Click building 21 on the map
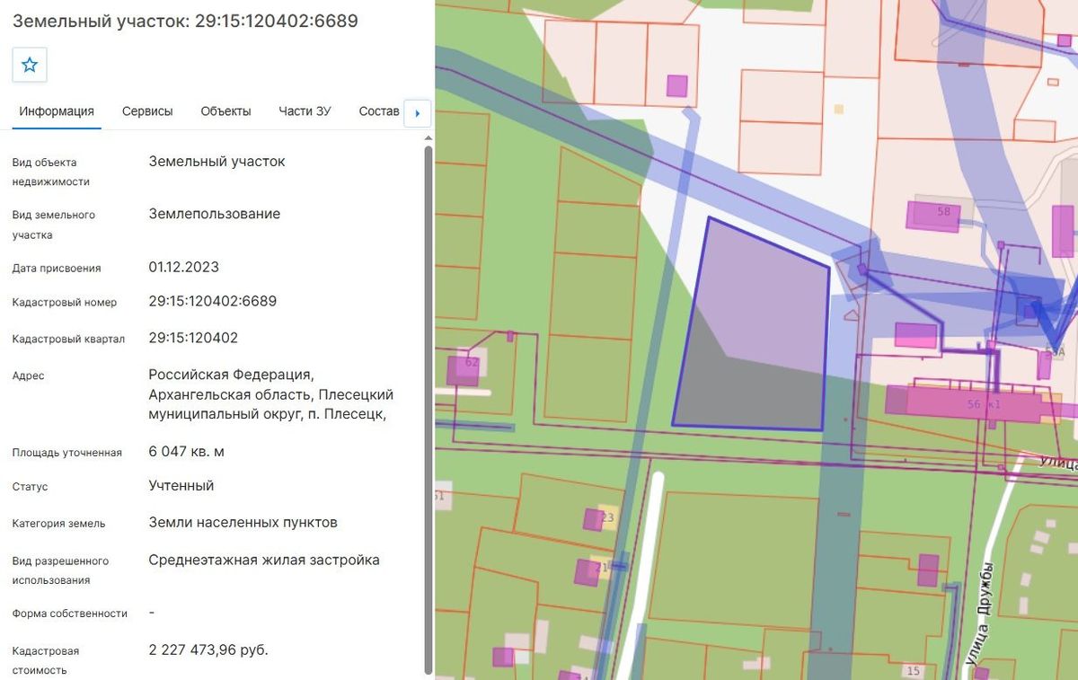Screen dimensions: 1078x680 click(587, 572)
